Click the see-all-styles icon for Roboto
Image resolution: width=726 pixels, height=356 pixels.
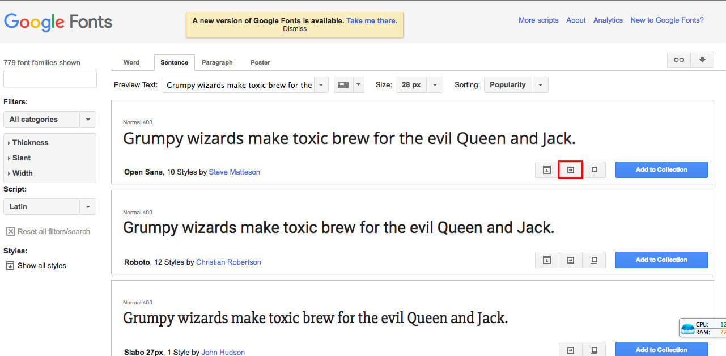547,260
